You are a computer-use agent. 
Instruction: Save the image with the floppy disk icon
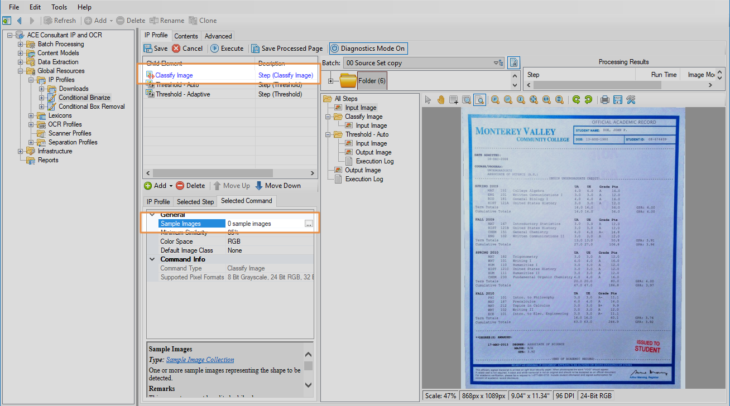click(x=618, y=100)
